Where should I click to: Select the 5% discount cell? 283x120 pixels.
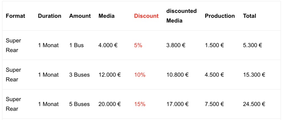click(138, 45)
